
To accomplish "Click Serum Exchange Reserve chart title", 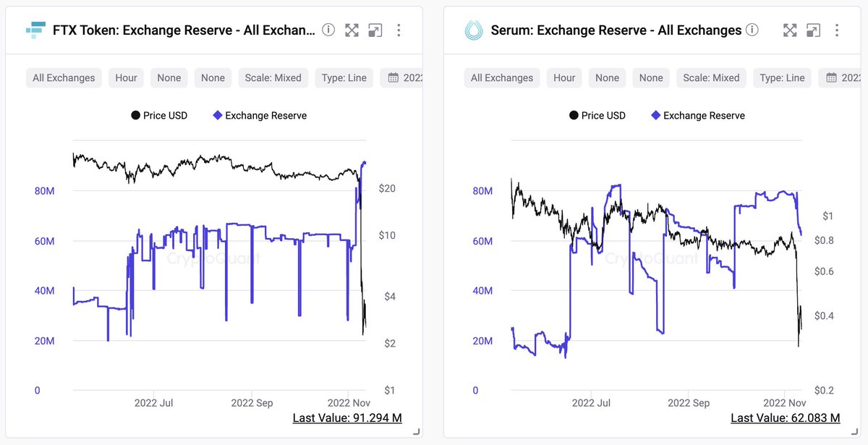I will point(616,30).
